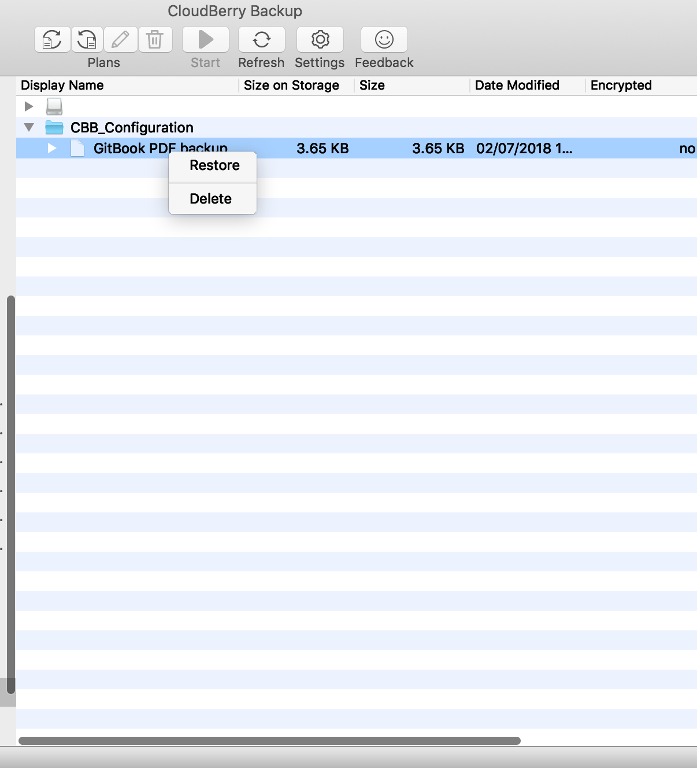Click the Encrypted column header

(621, 86)
